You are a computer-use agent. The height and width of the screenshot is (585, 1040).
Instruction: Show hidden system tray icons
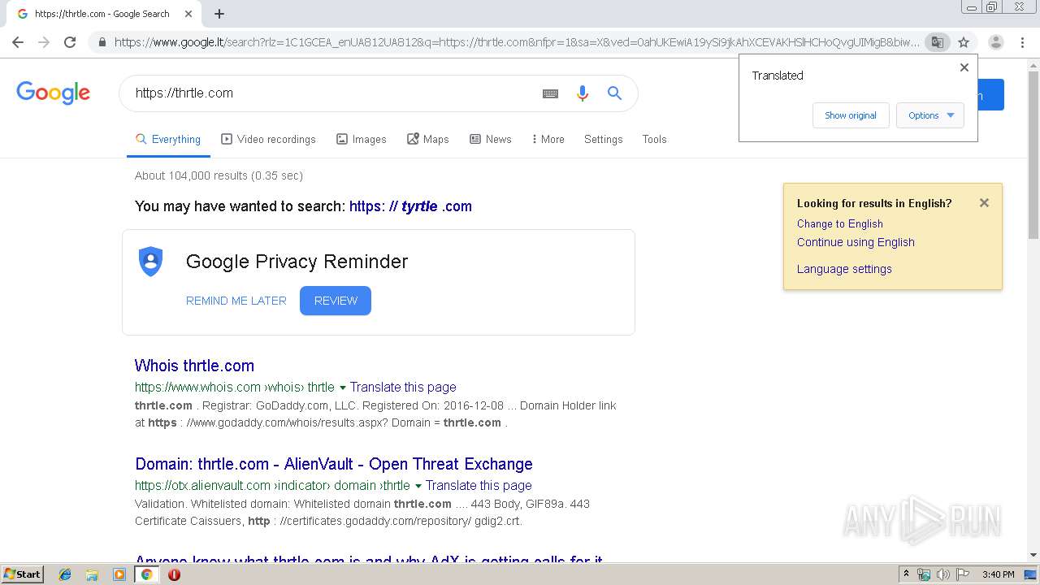point(906,574)
